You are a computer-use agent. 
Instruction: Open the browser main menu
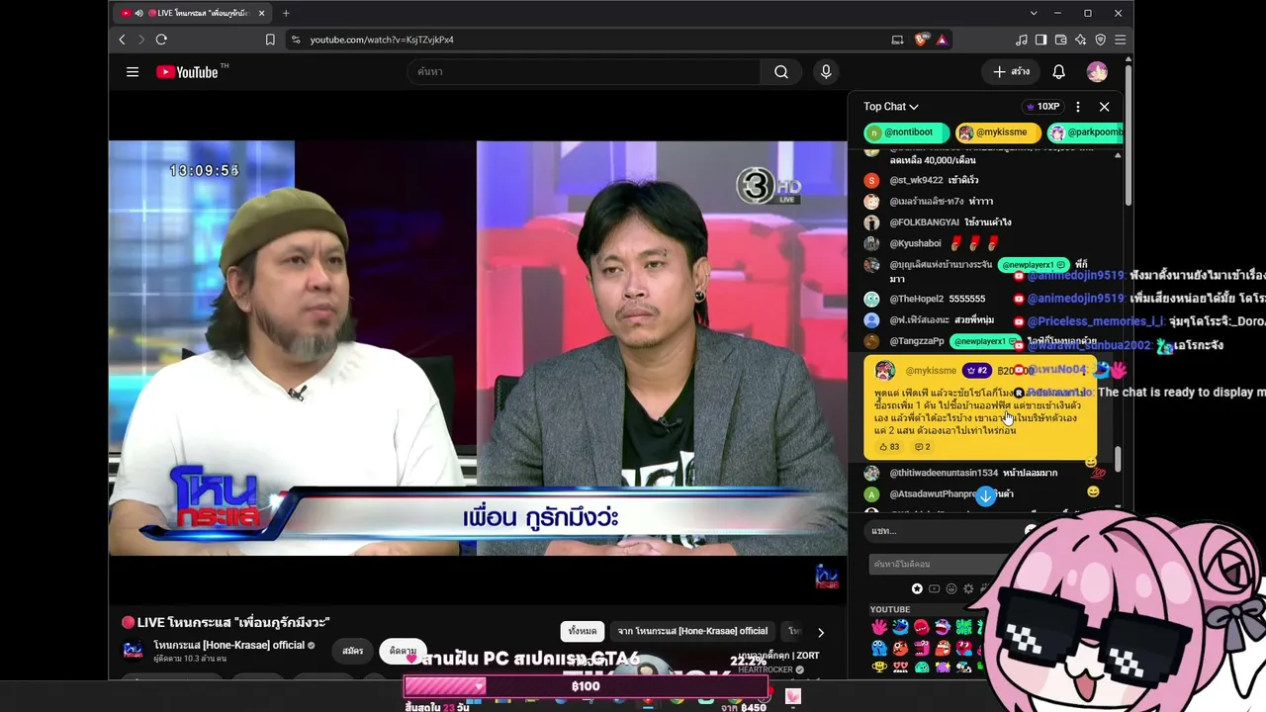[x=1121, y=40]
